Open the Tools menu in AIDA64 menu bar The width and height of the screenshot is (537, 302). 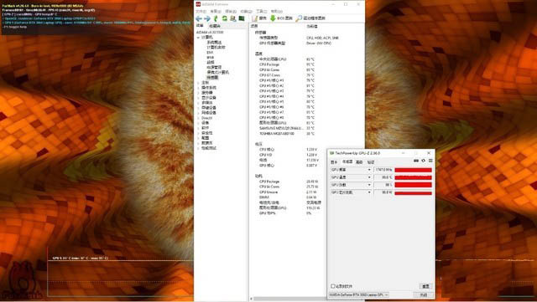[261, 11]
